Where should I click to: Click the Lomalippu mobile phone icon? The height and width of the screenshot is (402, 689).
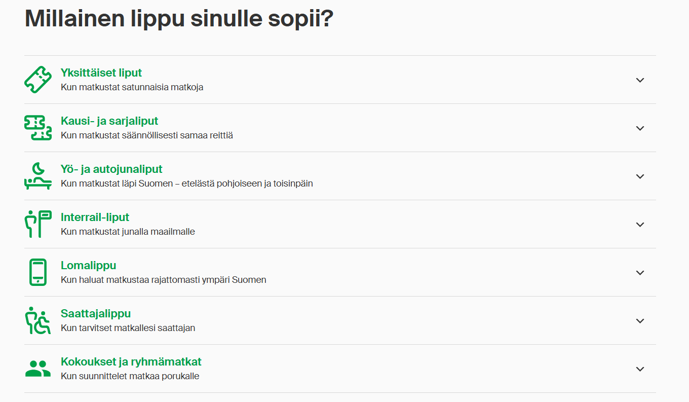38,272
